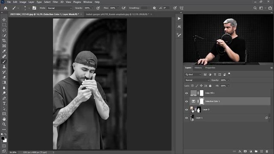Open brush settings panel icon
The height and width of the screenshot is (154, 274).
point(34,8)
